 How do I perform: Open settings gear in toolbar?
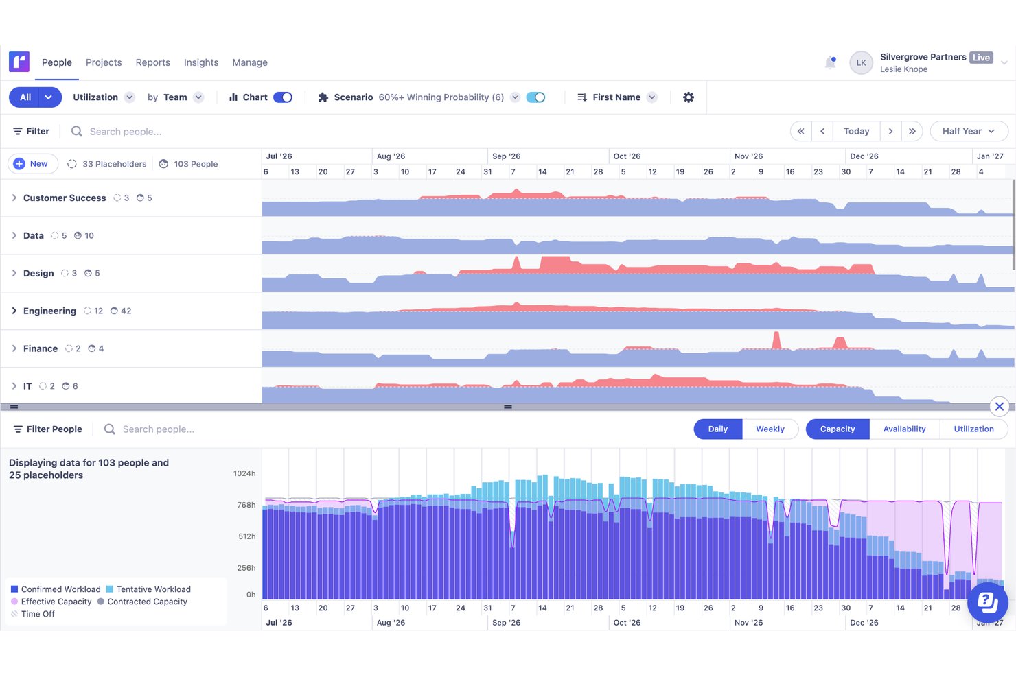[689, 97]
